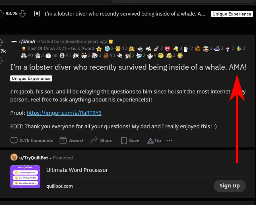The width and height of the screenshot is (256, 205).
Task: Open the post overflow menu with three dots
Action: [169, 140]
